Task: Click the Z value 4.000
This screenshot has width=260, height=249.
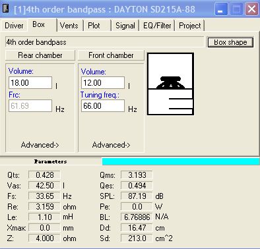Action: (x=44, y=238)
